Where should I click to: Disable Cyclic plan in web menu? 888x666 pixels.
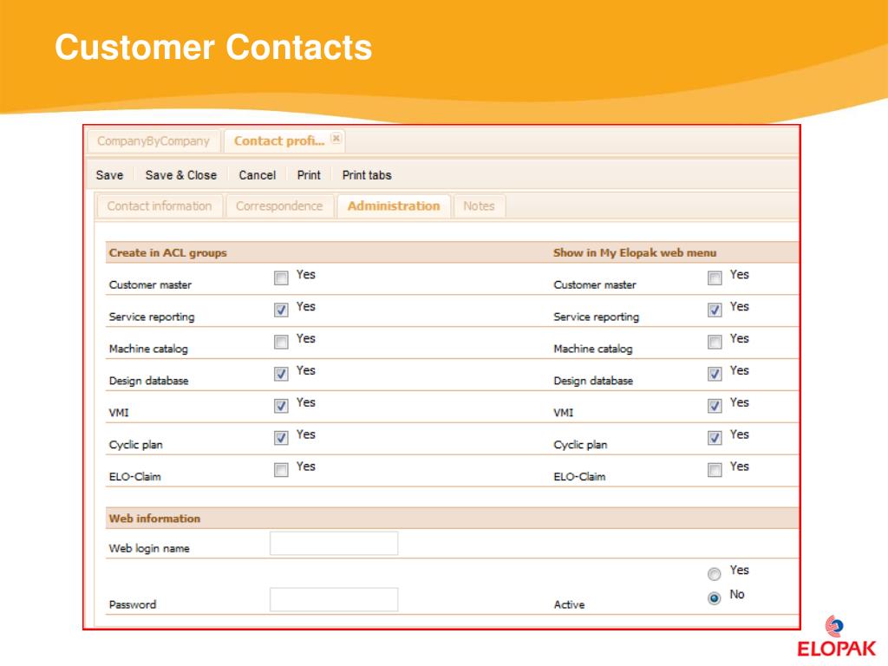click(715, 438)
